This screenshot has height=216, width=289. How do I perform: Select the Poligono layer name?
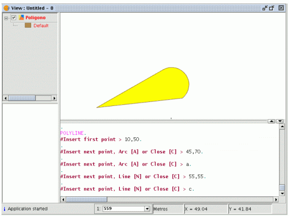[36, 18]
